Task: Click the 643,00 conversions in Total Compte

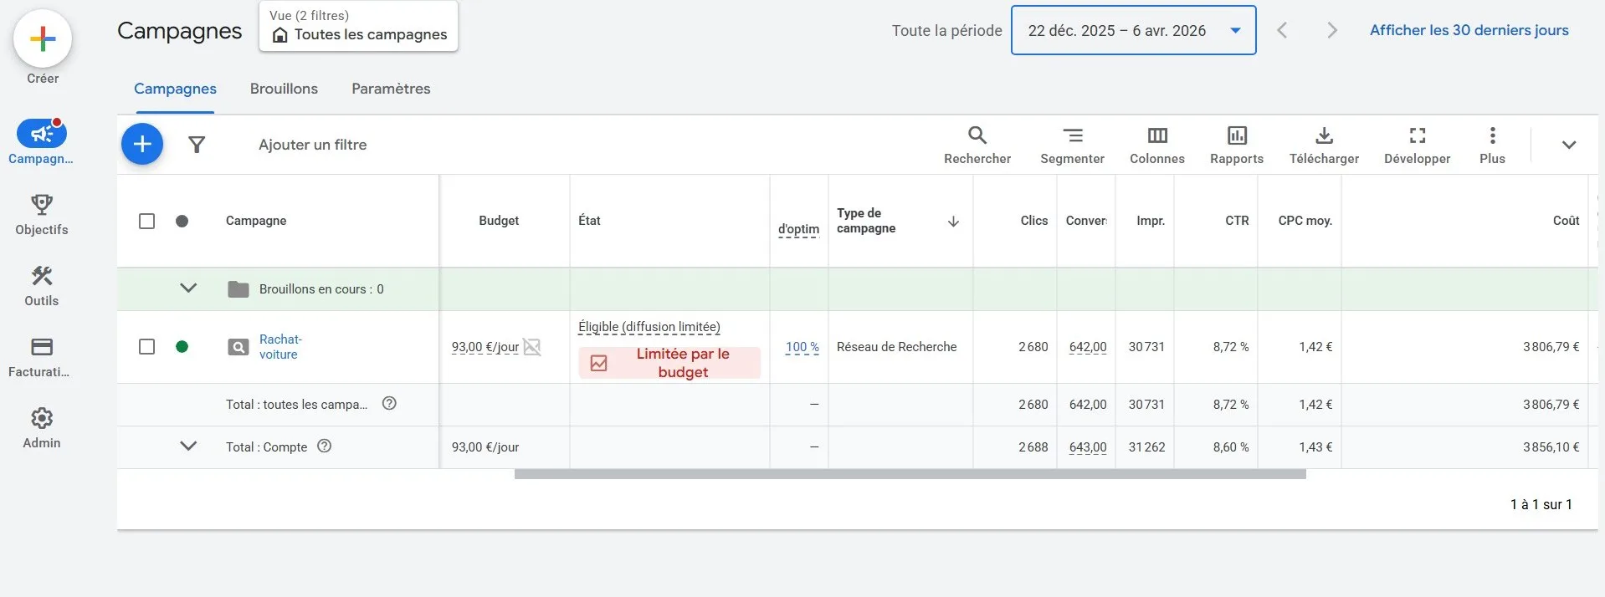Action: [x=1088, y=446]
